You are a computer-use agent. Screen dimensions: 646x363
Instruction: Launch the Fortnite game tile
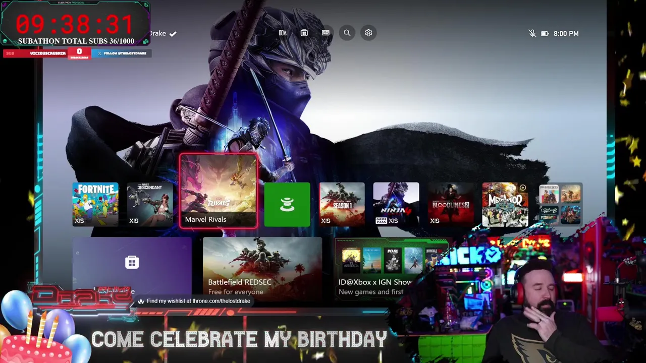pyautogui.click(x=95, y=204)
